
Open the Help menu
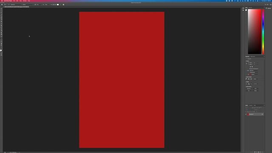tap(29, 1)
